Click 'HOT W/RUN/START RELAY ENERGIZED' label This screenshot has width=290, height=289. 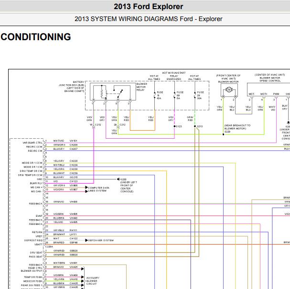[x=174, y=76]
